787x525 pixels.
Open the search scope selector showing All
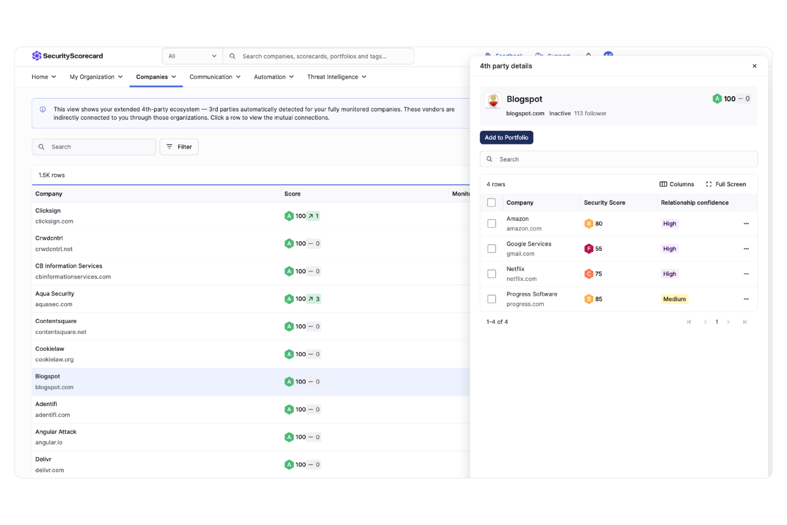click(192, 56)
